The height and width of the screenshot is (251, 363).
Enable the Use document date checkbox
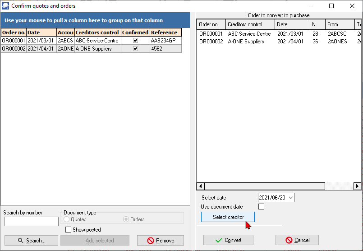click(x=261, y=207)
